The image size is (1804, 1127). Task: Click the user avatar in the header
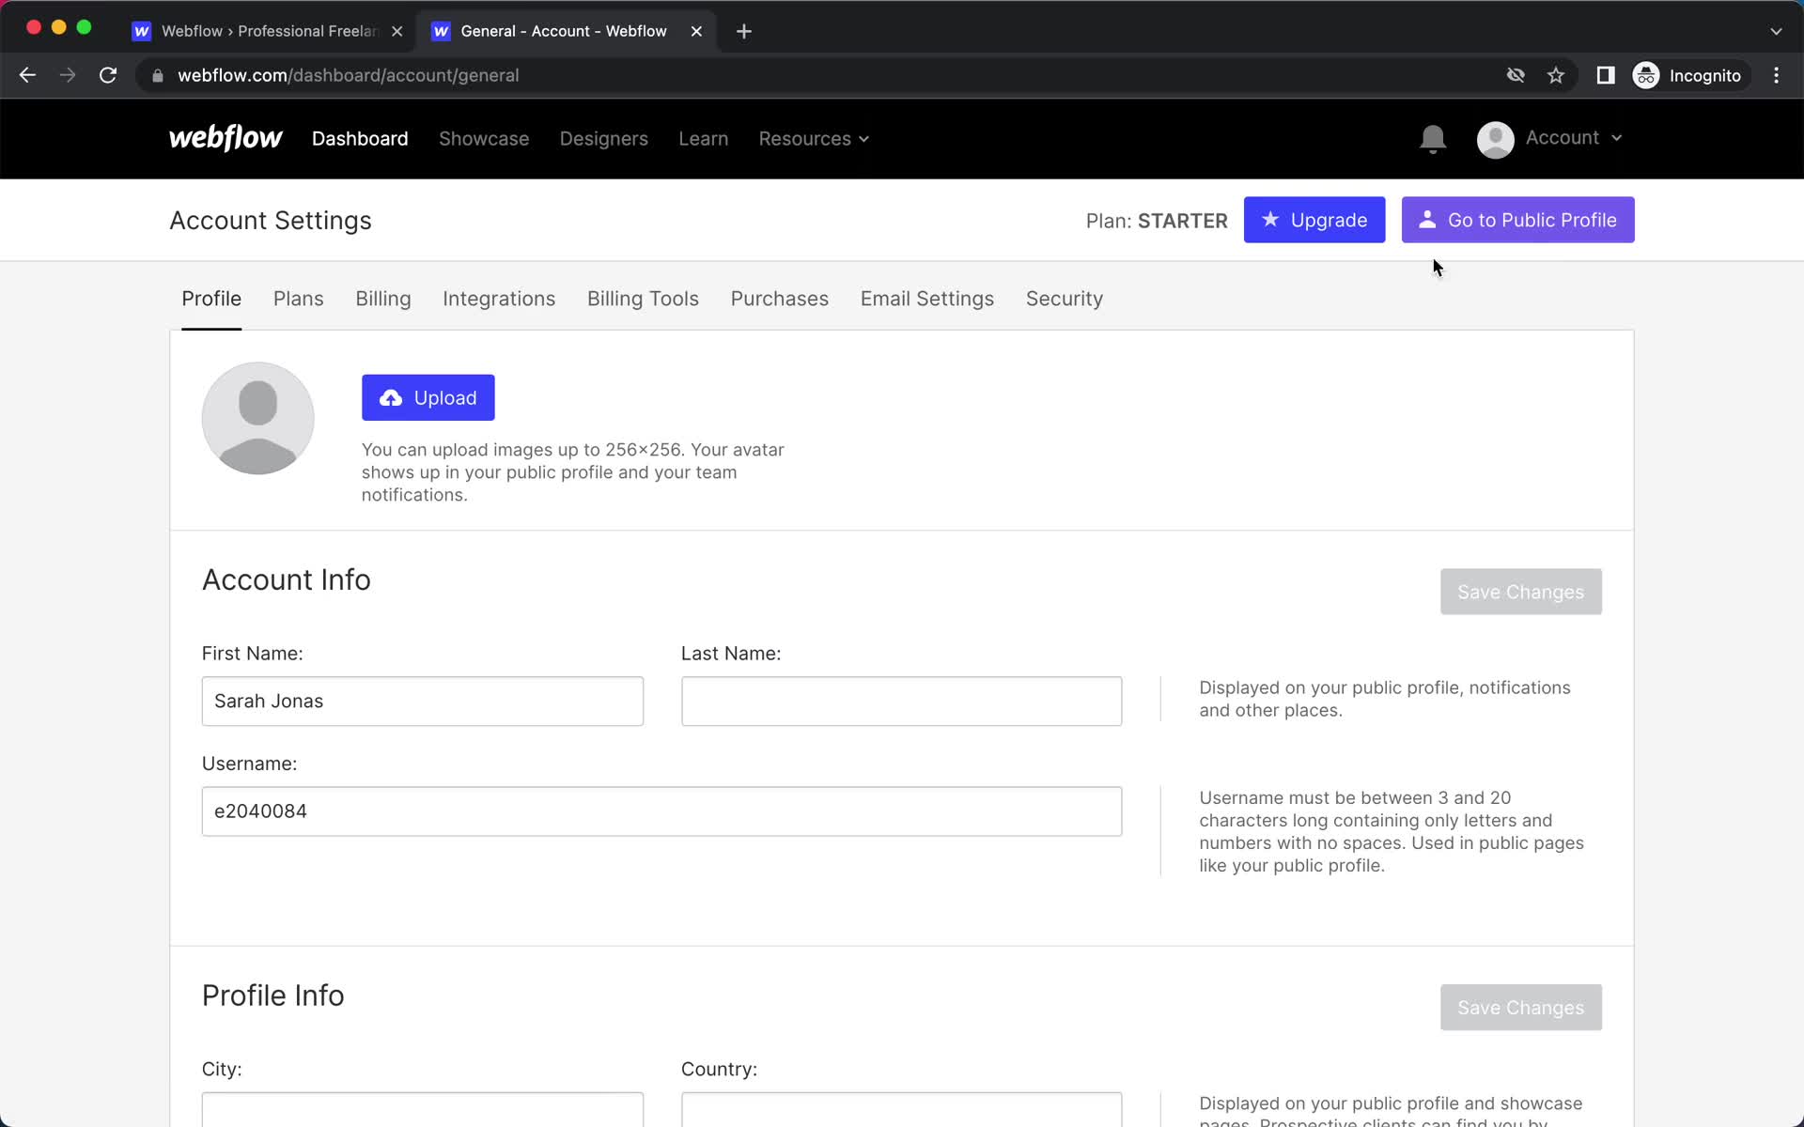click(1495, 139)
